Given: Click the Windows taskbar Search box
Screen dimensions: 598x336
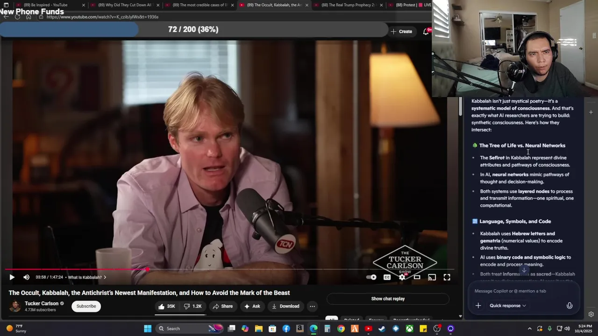Looking at the screenshot, I should pos(190,329).
